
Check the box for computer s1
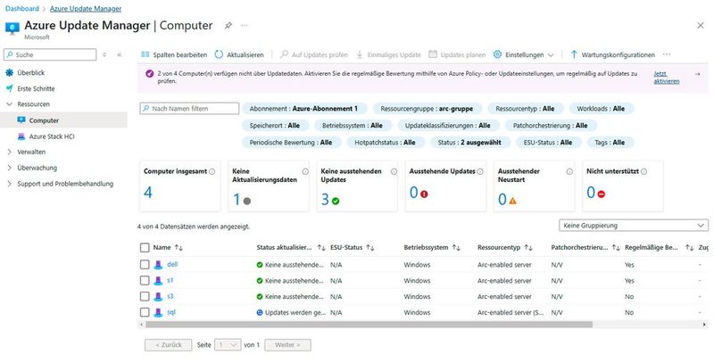click(145, 281)
